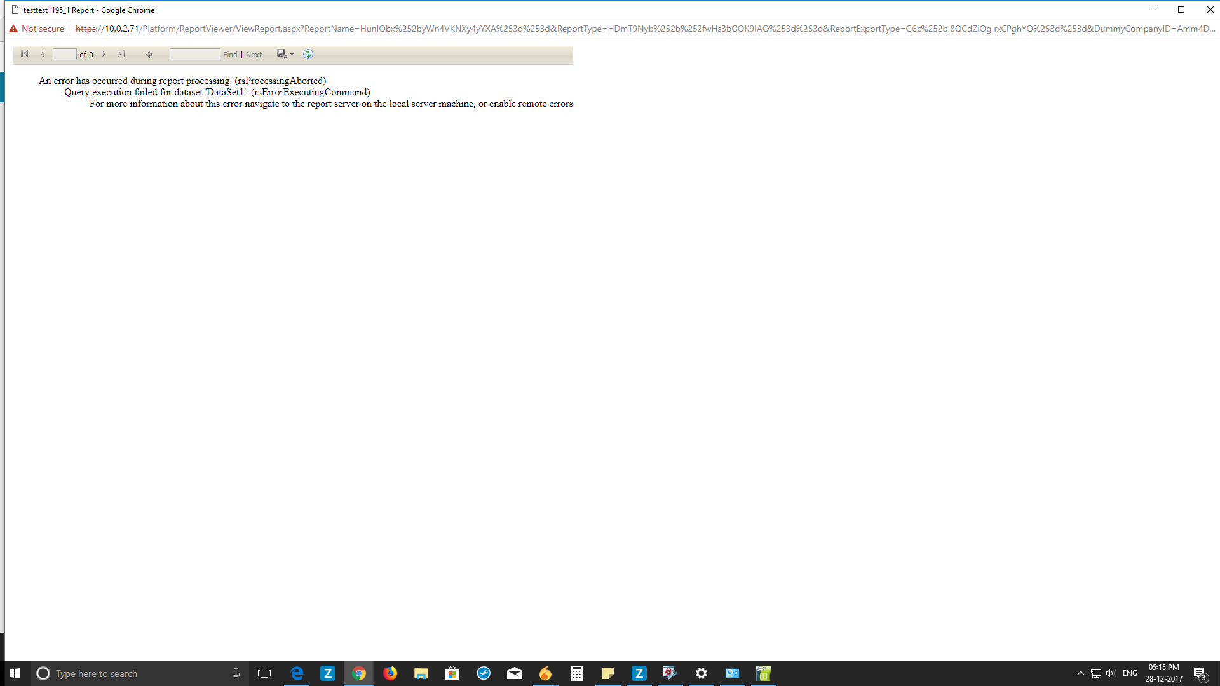Viewport: 1220px width, 686px height.
Task: Open Firefox from the taskbar
Action: [x=390, y=673]
